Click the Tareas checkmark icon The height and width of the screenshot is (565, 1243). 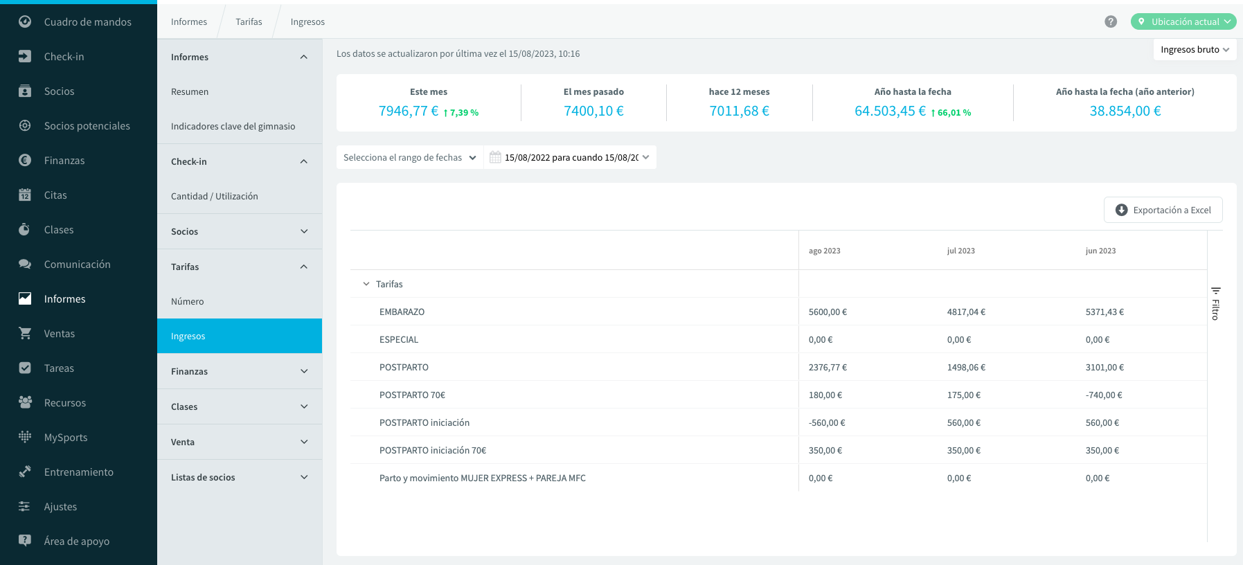(25, 368)
